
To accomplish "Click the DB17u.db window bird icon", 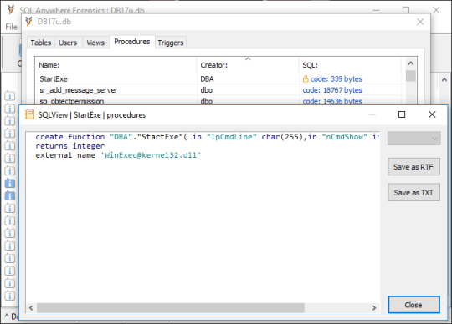I will [28, 22].
